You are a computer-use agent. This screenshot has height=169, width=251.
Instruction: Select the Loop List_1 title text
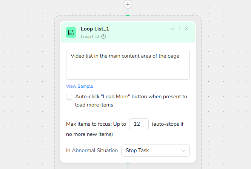coord(95,29)
